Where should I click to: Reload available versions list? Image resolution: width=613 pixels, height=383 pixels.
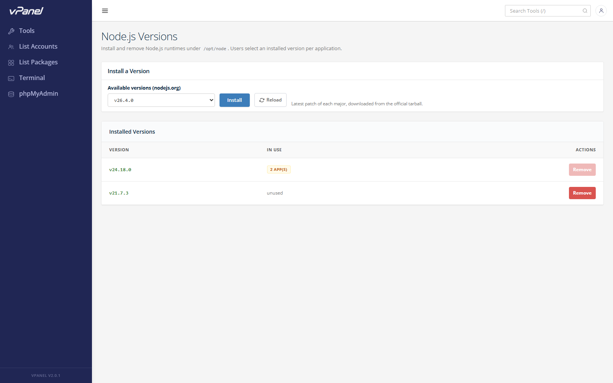click(270, 100)
